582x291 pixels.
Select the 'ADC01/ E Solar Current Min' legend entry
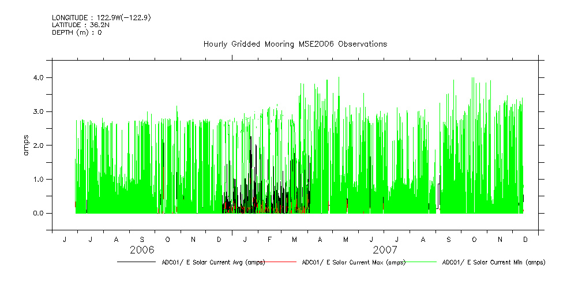coord(493,262)
